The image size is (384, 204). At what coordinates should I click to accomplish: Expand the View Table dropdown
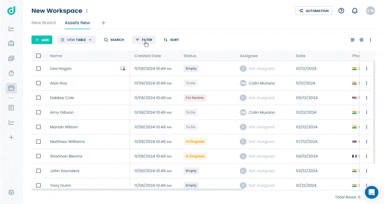76,40
